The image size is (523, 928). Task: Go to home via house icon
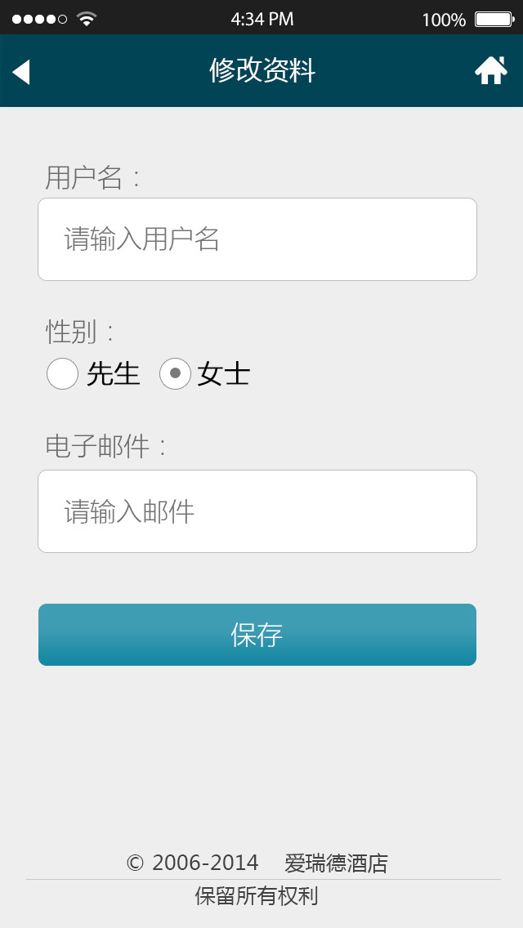(490, 71)
